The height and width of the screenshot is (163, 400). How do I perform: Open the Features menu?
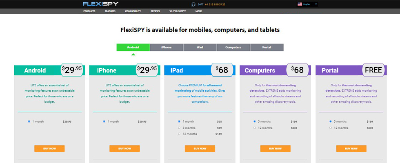pyautogui.click(x=110, y=11)
